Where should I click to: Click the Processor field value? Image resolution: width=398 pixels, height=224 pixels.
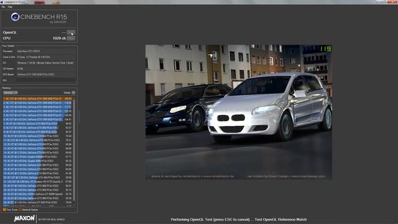point(46,51)
